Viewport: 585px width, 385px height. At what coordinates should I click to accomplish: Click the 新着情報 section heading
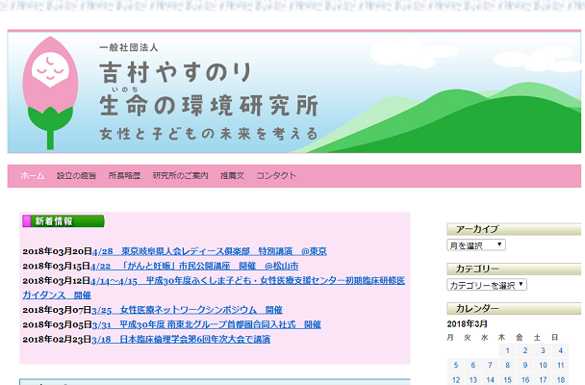[x=53, y=221]
